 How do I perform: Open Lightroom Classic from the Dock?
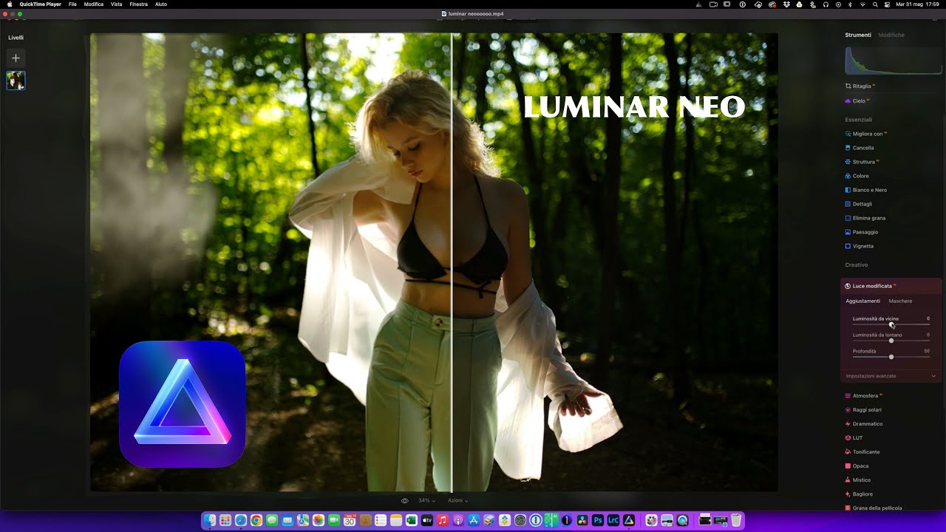tap(613, 521)
